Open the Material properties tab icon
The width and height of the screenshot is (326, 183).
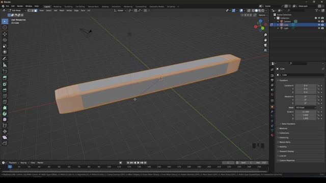pyautogui.click(x=272, y=135)
